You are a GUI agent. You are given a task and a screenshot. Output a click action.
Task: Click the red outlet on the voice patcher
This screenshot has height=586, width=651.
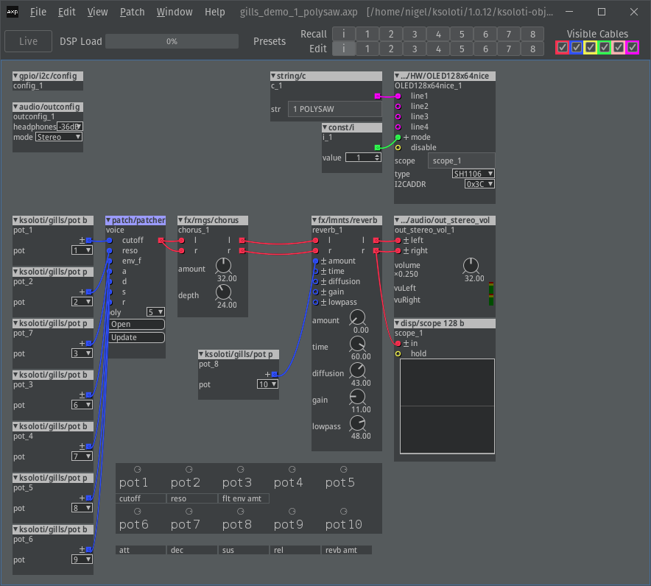[161, 240]
